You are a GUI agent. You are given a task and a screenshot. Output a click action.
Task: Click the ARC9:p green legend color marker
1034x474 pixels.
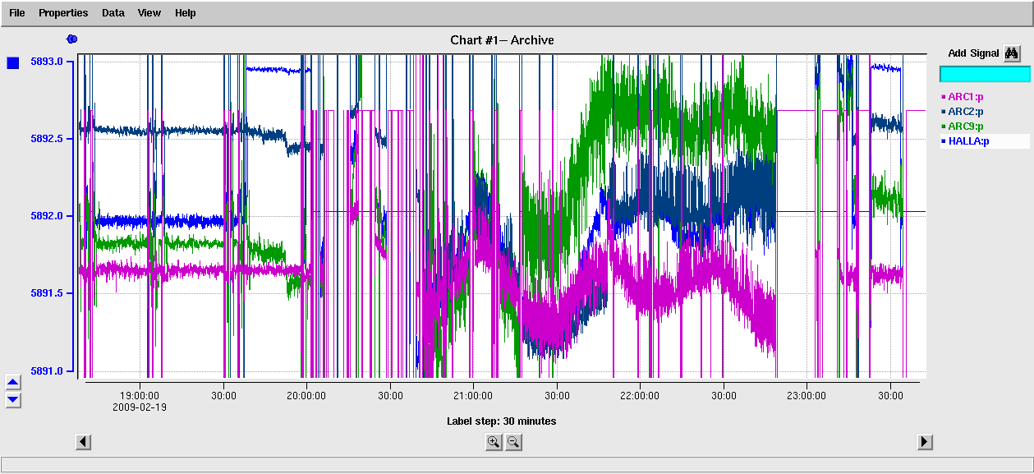[x=944, y=127]
